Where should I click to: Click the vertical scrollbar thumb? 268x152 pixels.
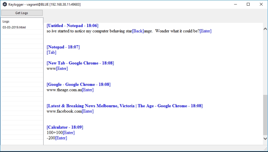coord(265,115)
